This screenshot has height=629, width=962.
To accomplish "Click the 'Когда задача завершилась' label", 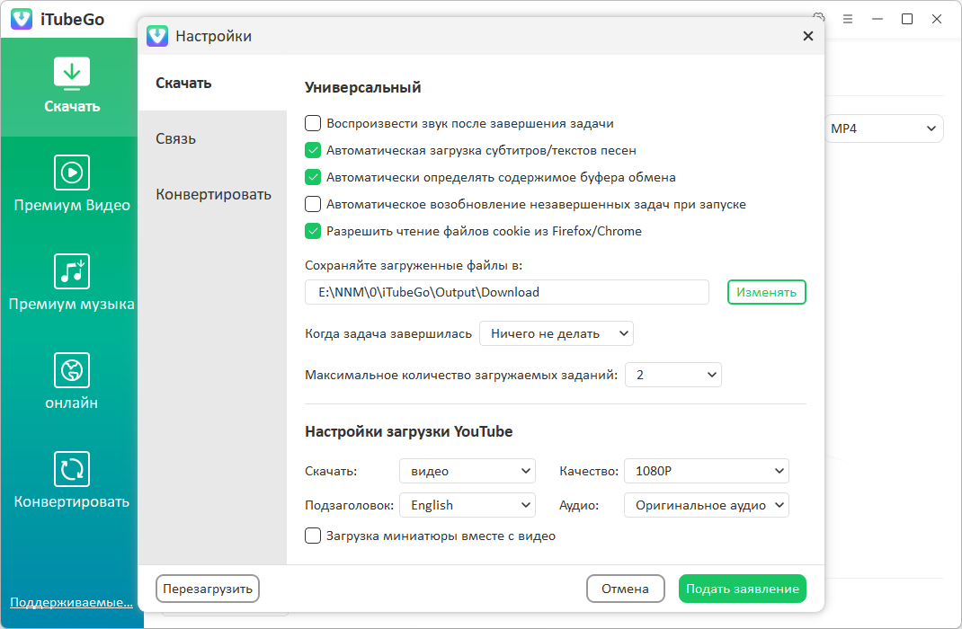I will pos(388,333).
